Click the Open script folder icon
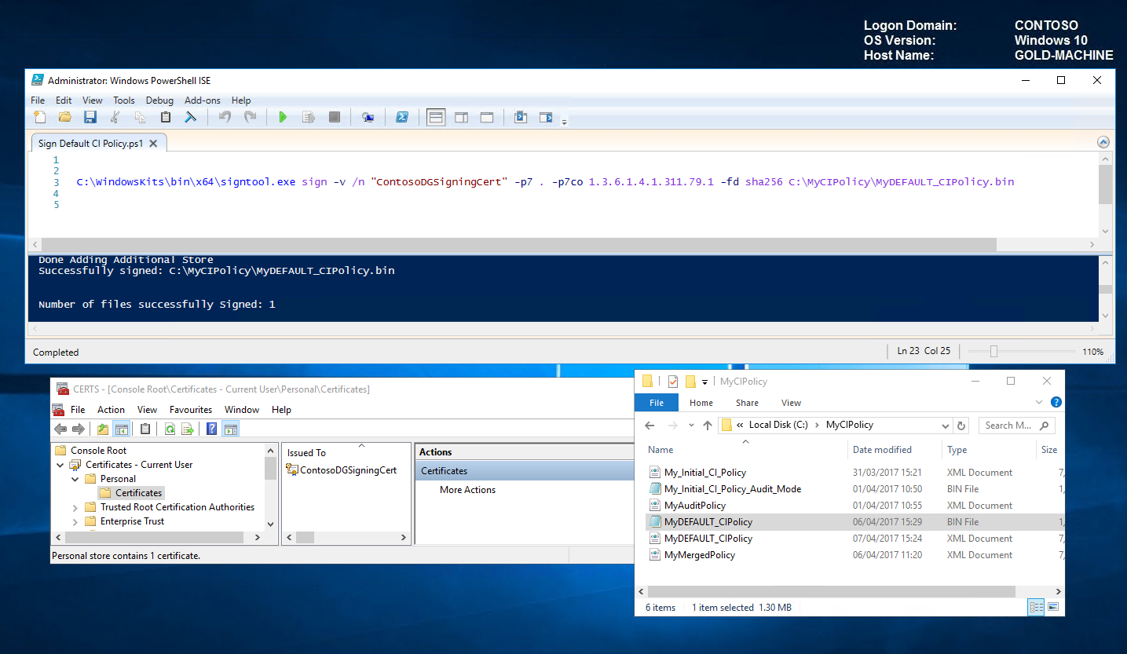1127x654 pixels. coord(65,118)
